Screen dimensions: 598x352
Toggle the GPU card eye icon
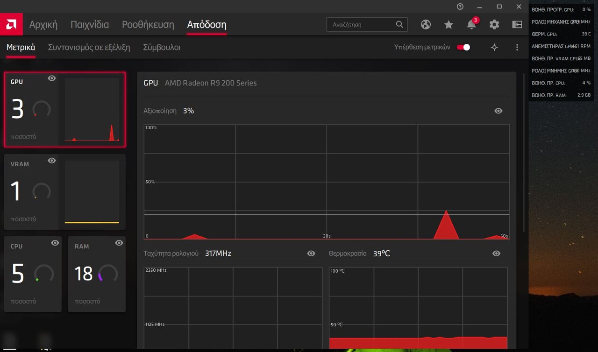[x=52, y=78]
